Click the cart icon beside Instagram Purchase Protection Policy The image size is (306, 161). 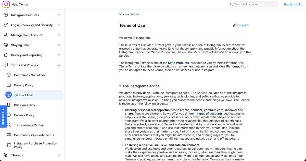pos(9,145)
